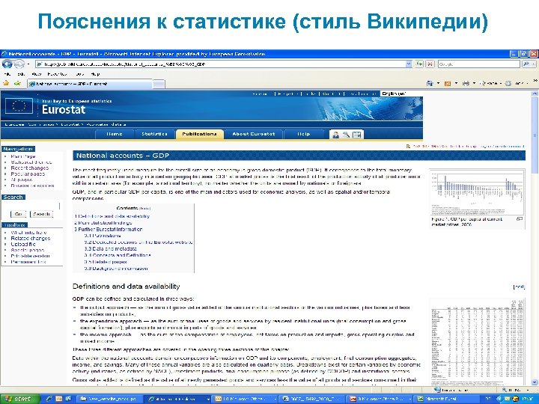
Task: Click the Go button in the Search box
Action: (x=18, y=214)
